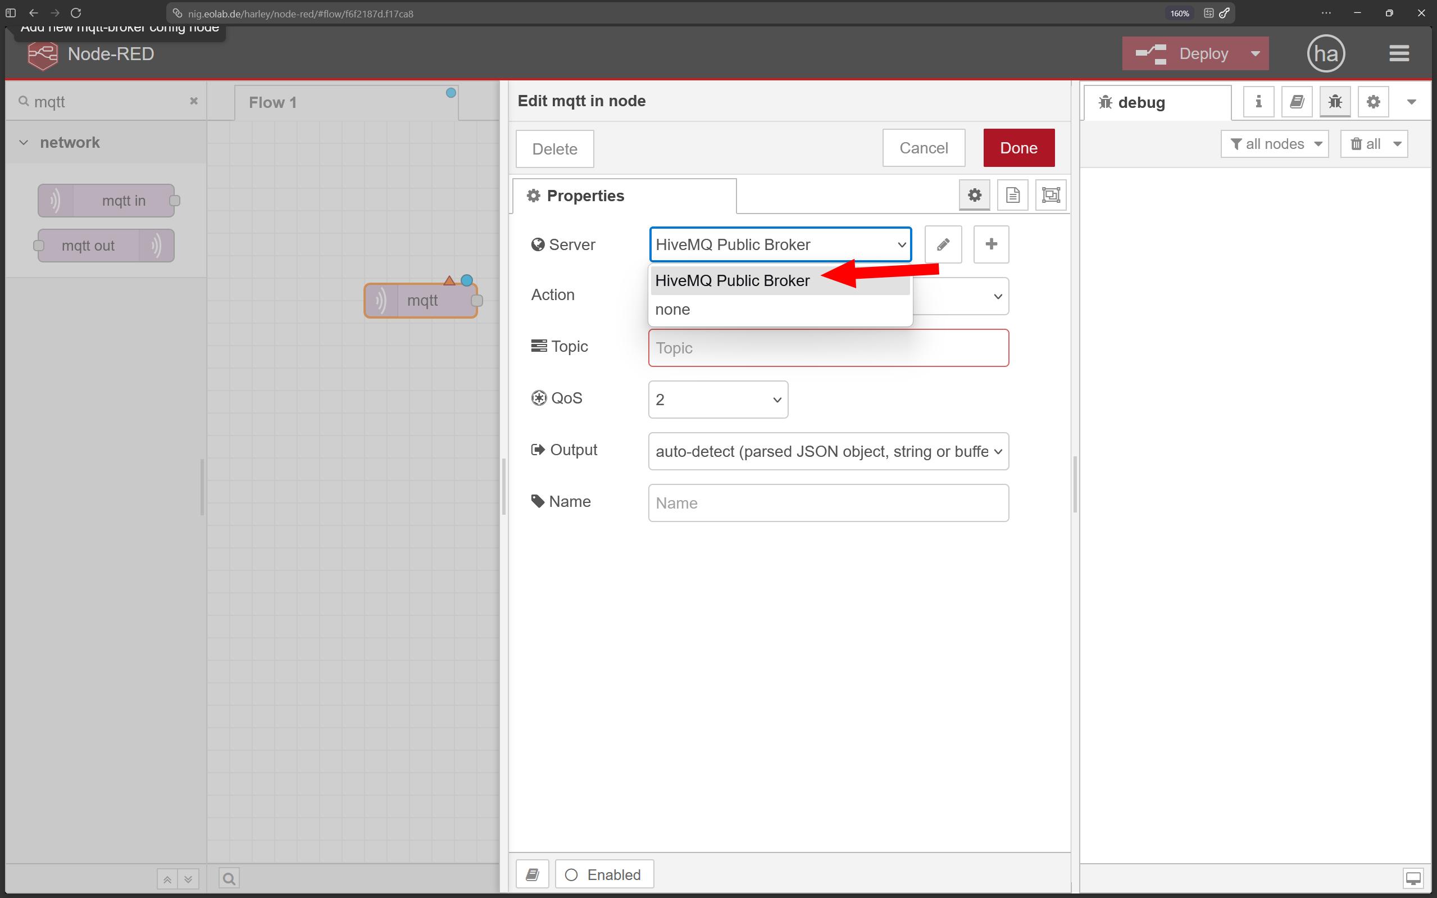The image size is (1437, 898).
Task: Open 'all nodes' debug filter dropdown
Action: (1274, 144)
